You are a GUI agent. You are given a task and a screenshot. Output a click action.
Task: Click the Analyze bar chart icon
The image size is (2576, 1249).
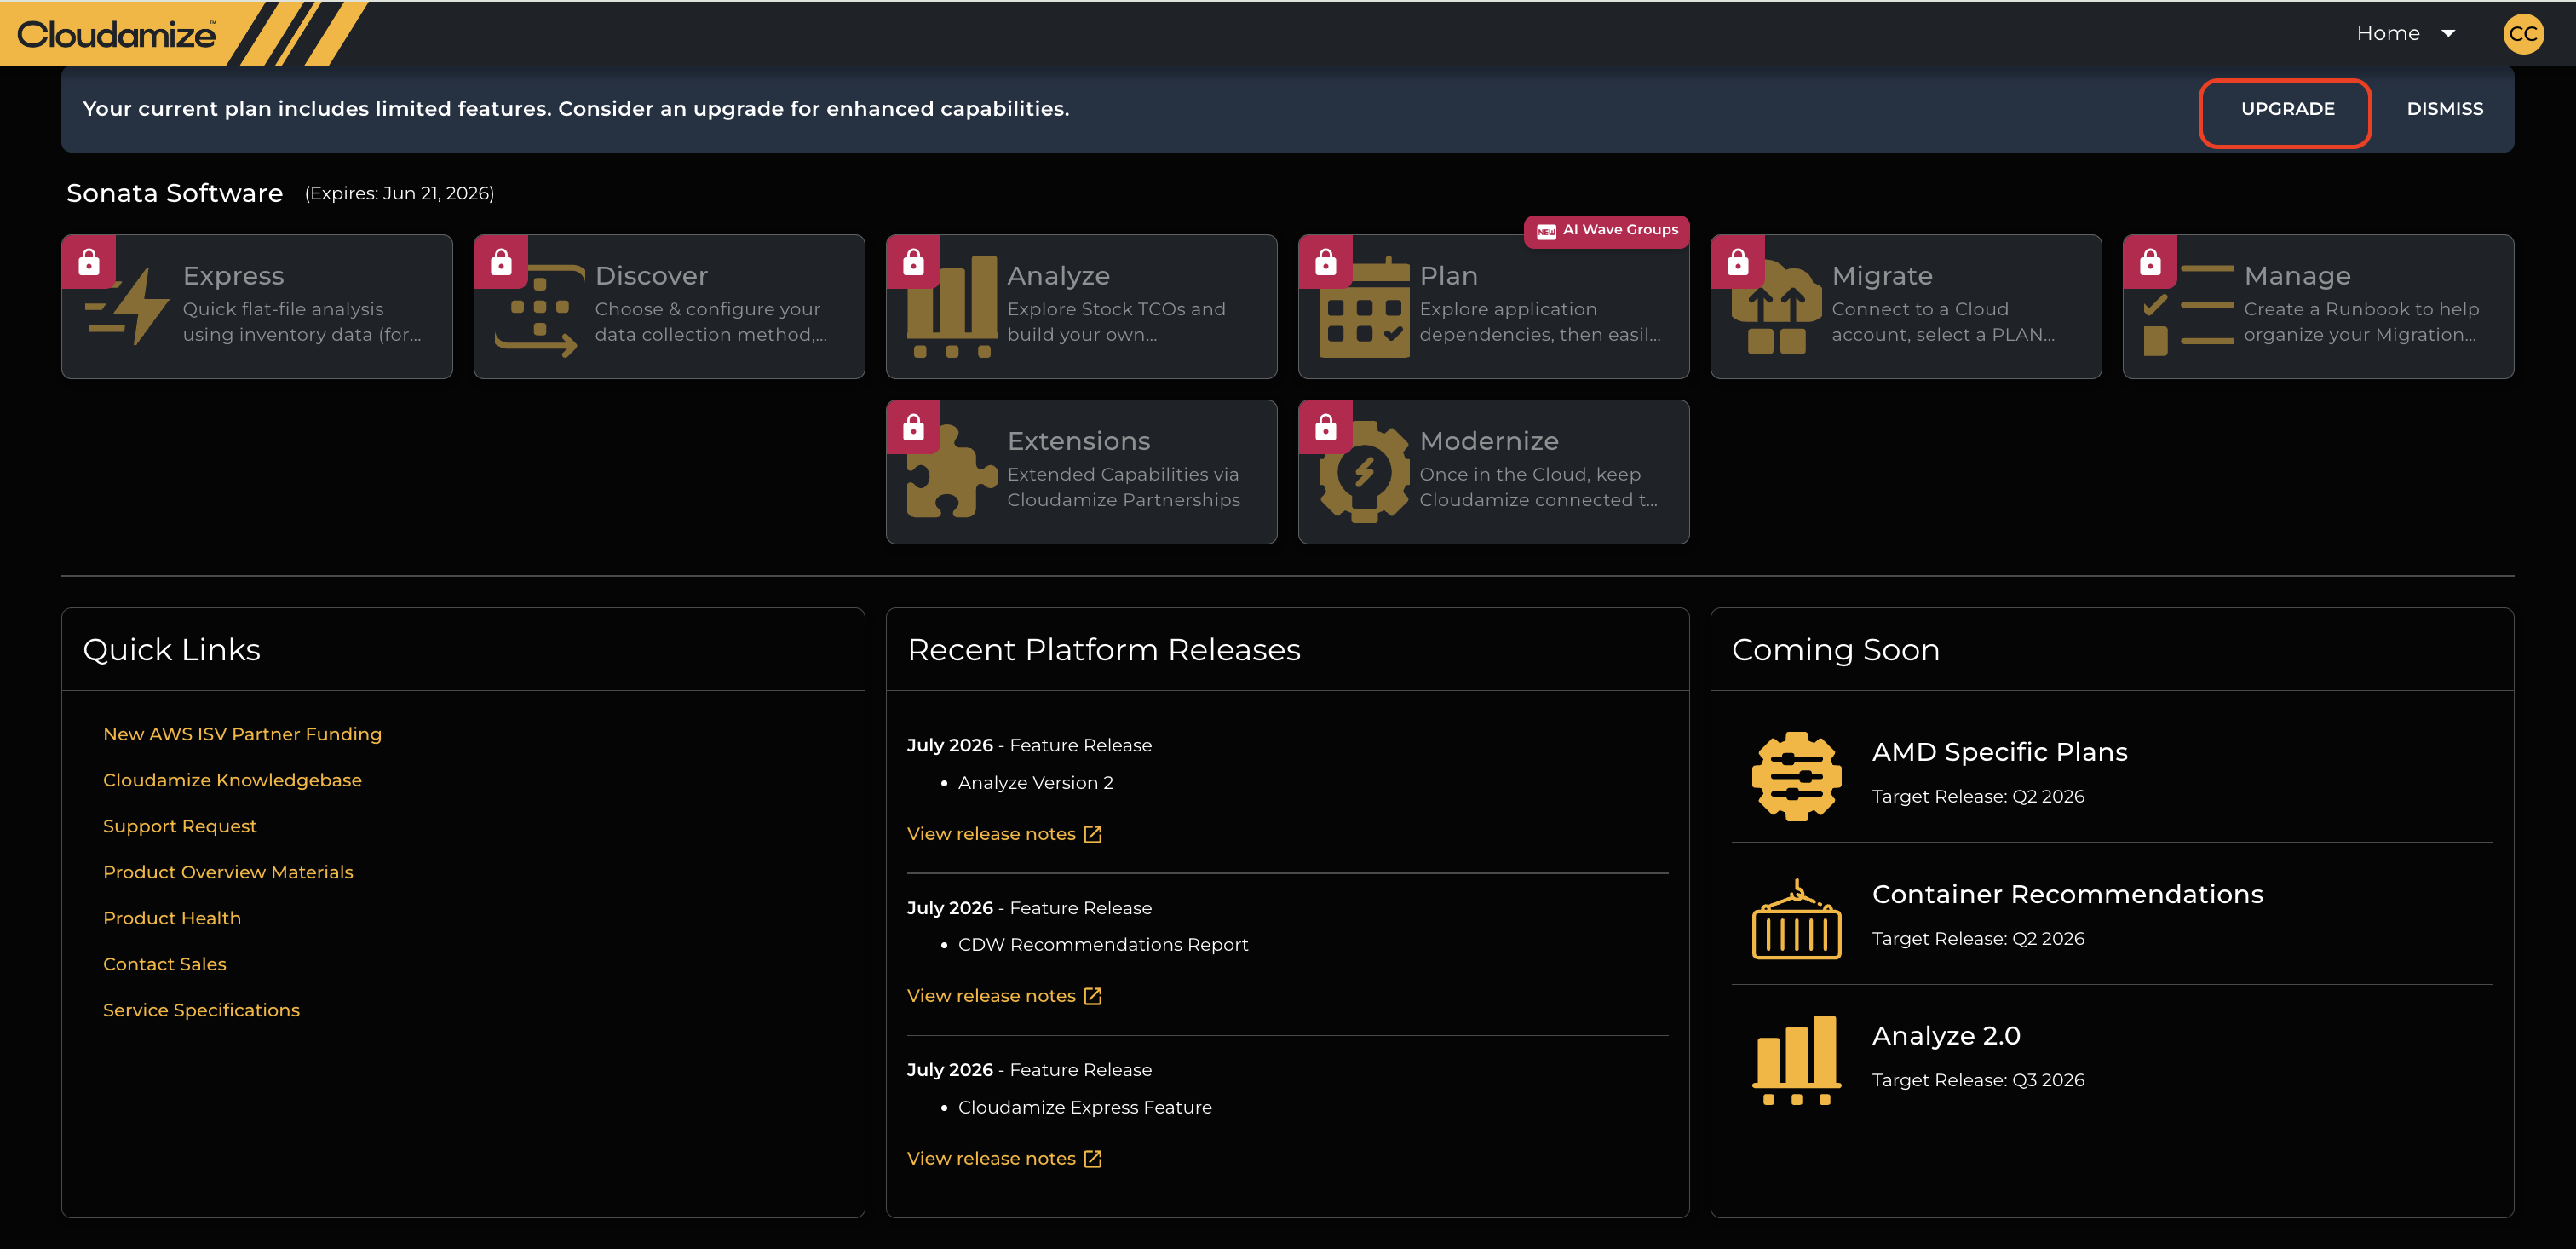952,307
